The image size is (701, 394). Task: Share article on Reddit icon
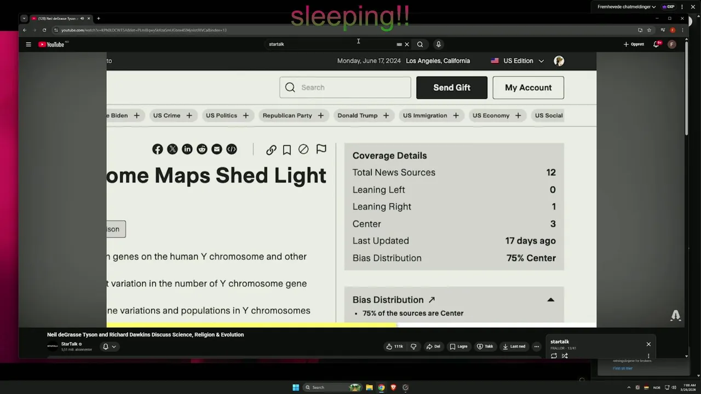(x=202, y=149)
